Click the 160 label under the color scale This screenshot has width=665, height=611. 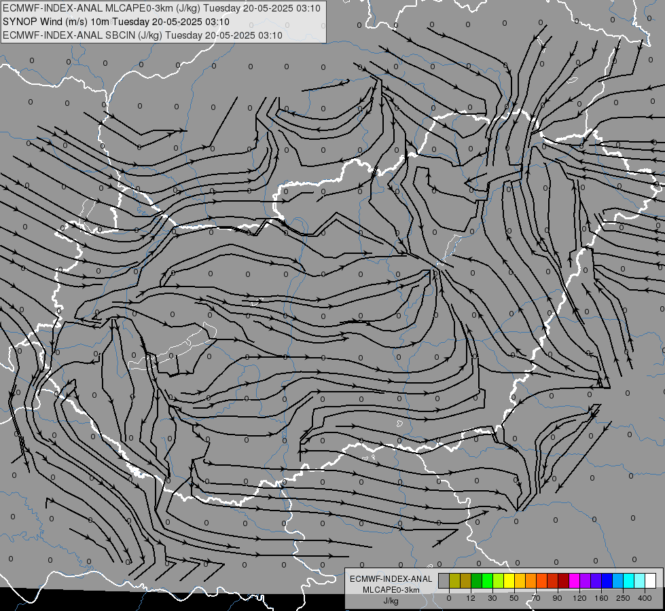pos(601,598)
